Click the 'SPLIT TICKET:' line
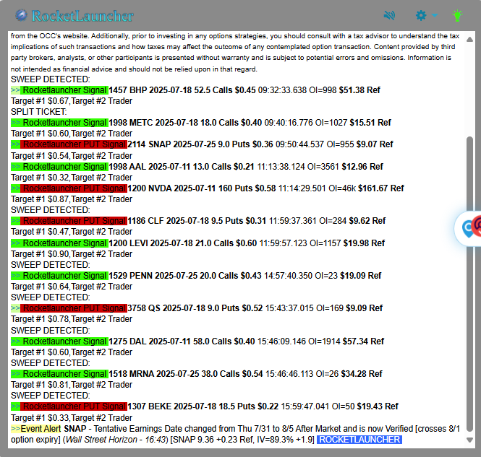Viewport: 481px width, 457px height. click(38, 112)
